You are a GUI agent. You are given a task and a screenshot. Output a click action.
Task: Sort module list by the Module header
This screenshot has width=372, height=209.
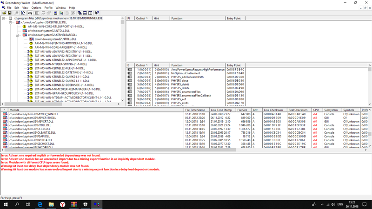pyautogui.click(x=96, y=110)
